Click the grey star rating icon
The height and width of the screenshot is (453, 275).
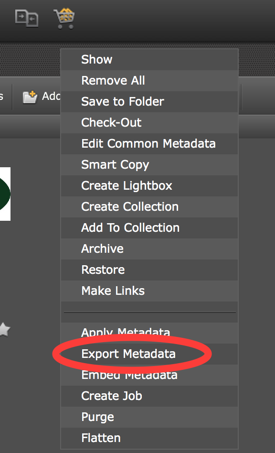pyautogui.click(x=4, y=330)
